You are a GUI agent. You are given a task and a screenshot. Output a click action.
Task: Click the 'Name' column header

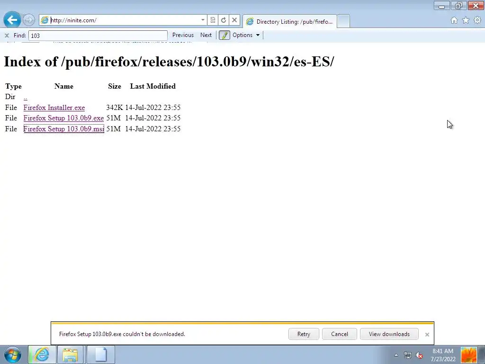pos(64,86)
